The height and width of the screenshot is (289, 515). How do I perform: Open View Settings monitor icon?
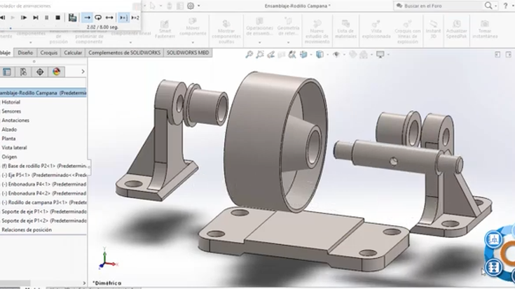tap(380, 55)
